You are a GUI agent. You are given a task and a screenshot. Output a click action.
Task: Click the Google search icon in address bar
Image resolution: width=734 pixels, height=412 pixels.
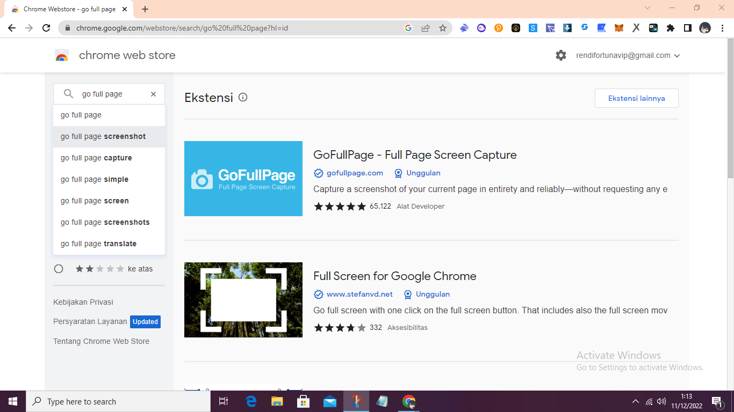(x=408, y=28)
